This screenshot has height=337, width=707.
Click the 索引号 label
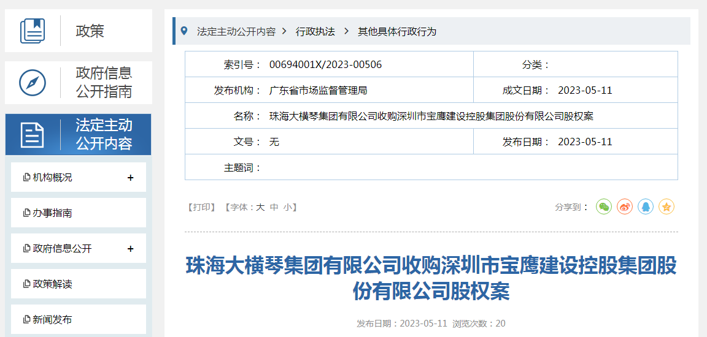point(242,64)
